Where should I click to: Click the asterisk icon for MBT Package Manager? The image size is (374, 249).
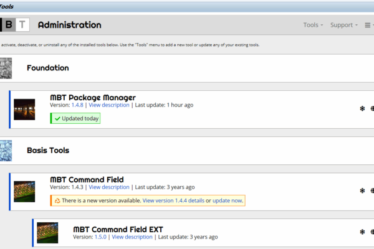pyautogui.click(x=362, y=108)
